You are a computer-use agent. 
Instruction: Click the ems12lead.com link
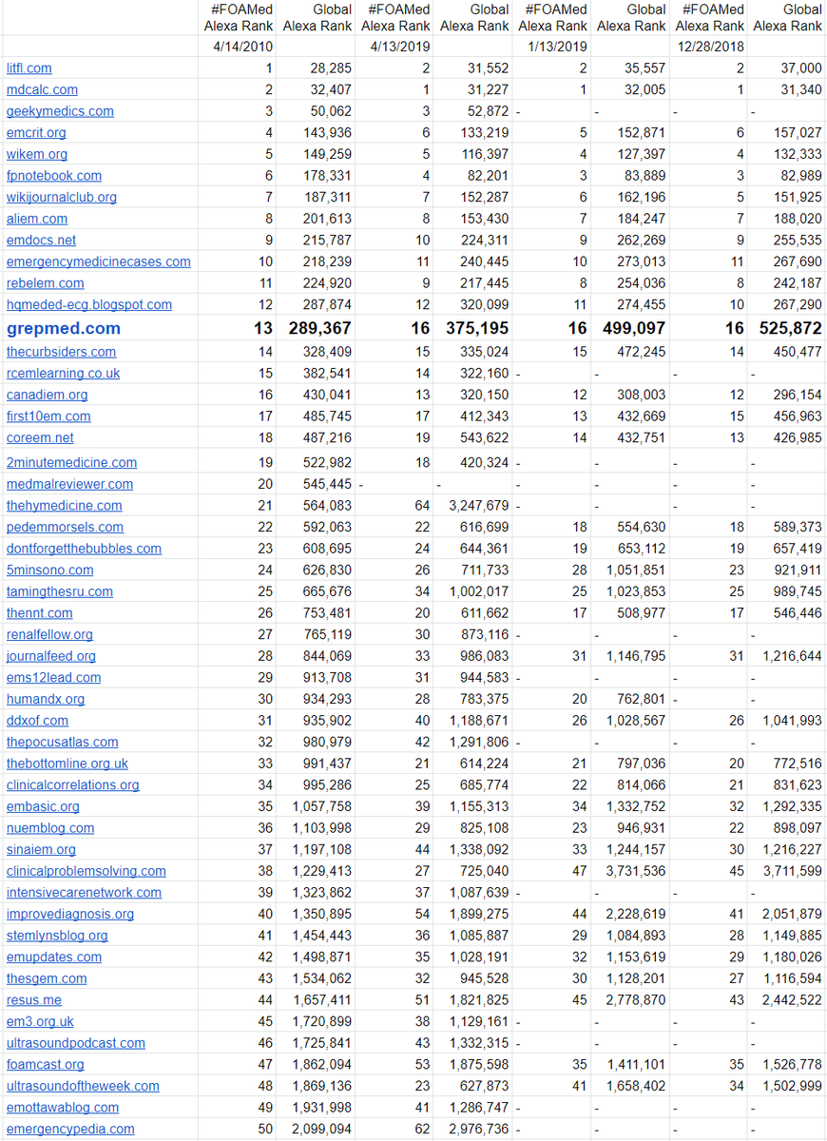tap(53, 678)
